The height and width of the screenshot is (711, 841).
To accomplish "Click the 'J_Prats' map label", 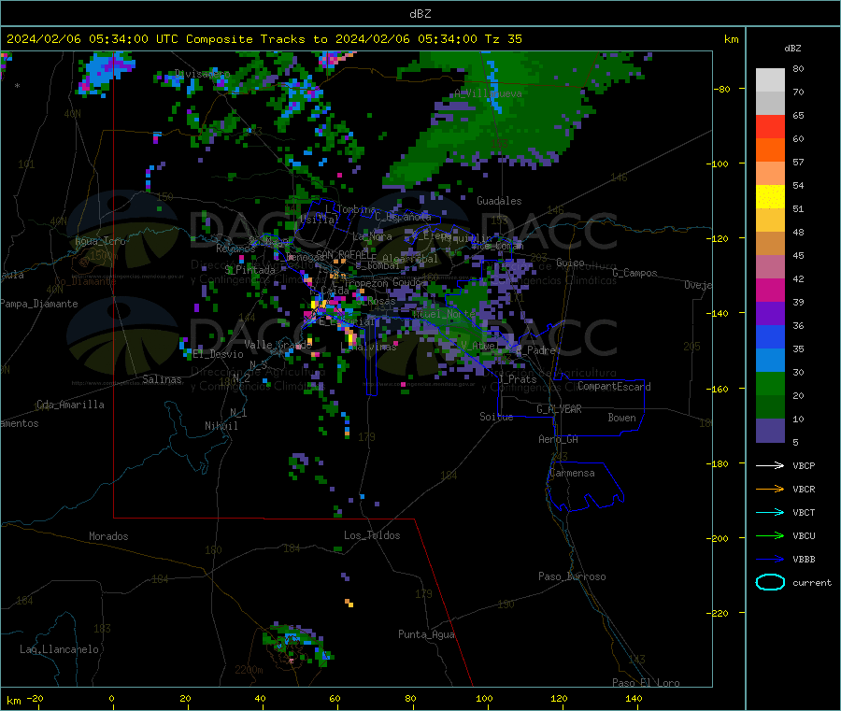I will point(517,379).
